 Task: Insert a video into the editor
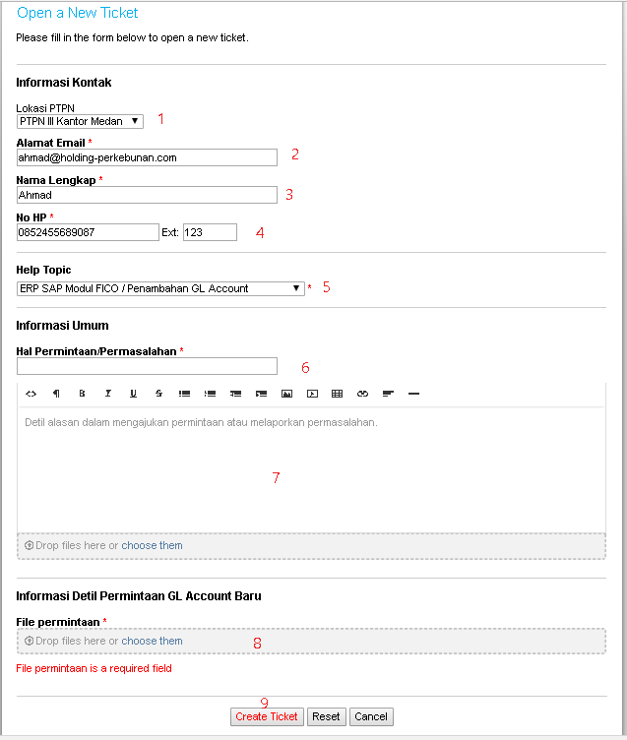pos(312,394)
